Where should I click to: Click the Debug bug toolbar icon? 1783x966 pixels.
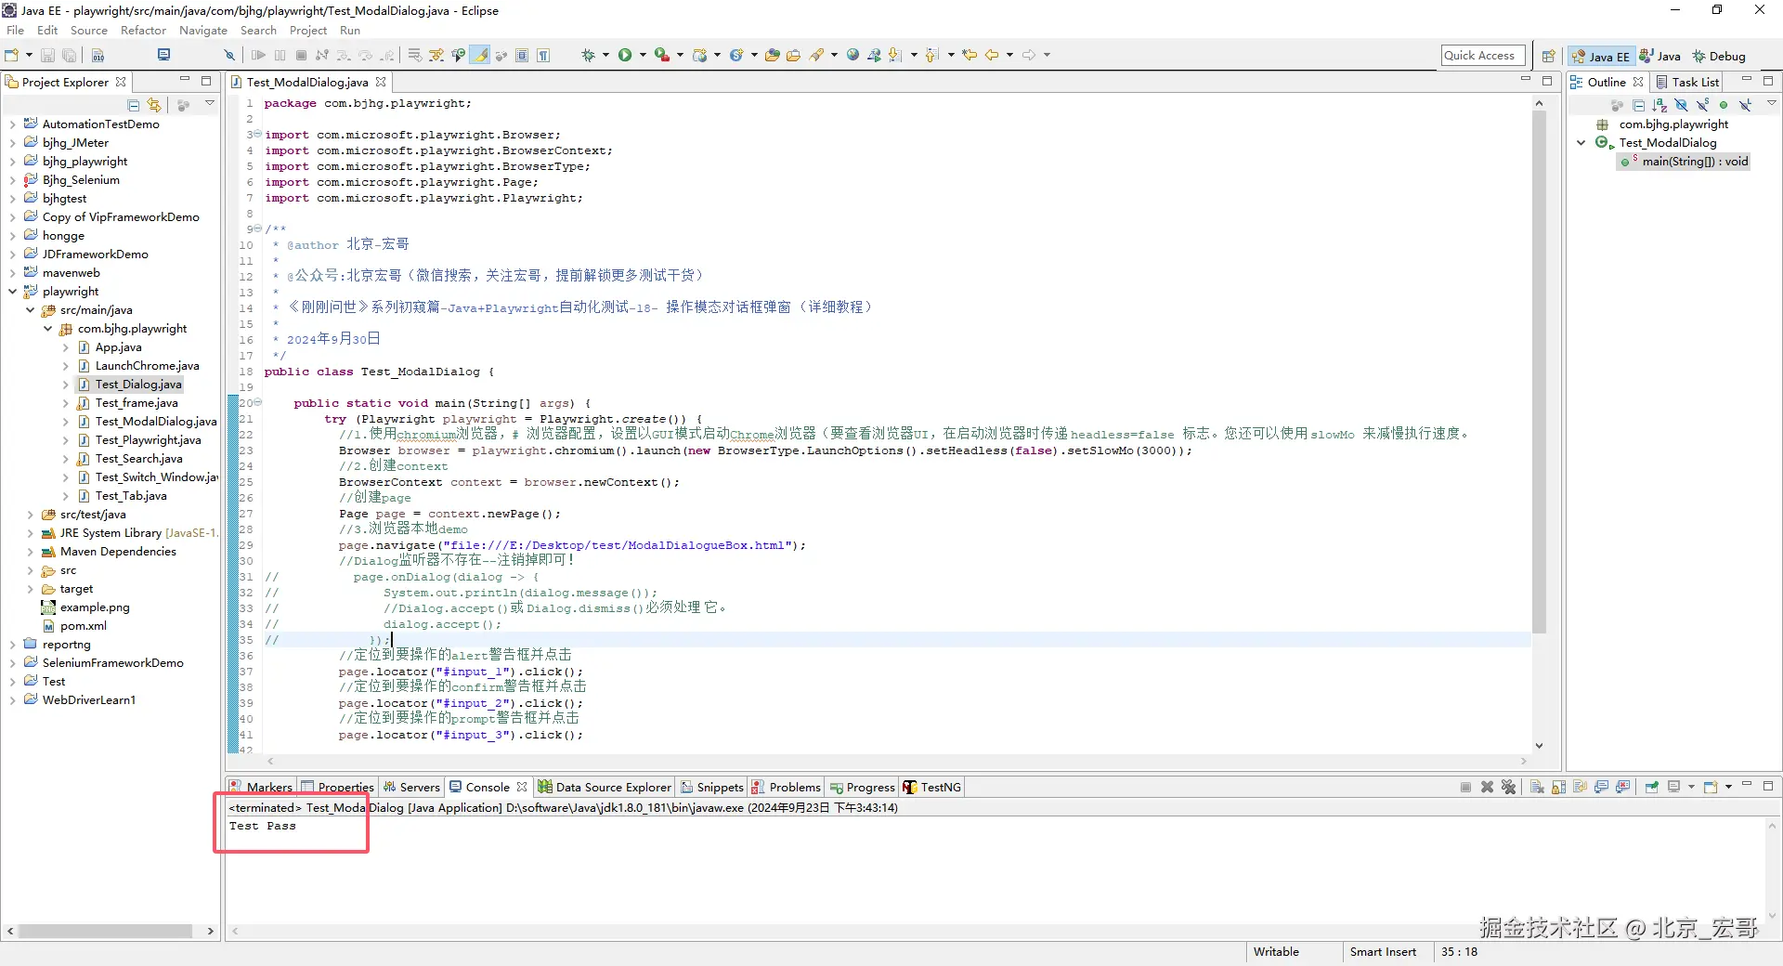588,55
